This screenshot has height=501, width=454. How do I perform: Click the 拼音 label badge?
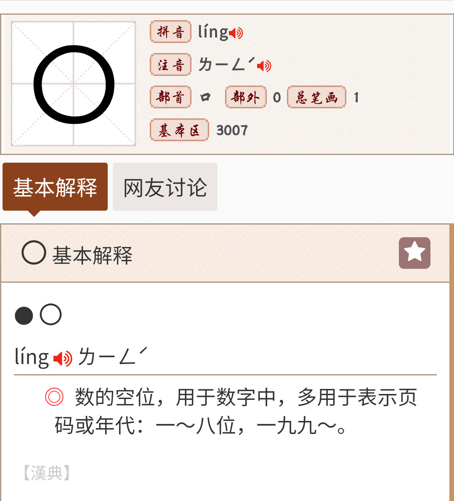170,32
